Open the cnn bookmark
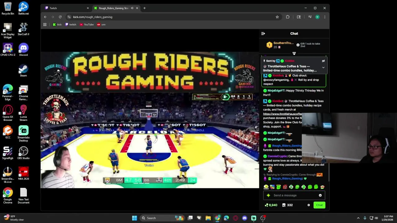The image size is (397, 223). [x=101, y=24]
